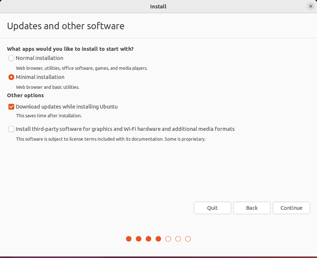317x258 pixels.
Task: Click the license terms description text
Action: pos(111,139)
